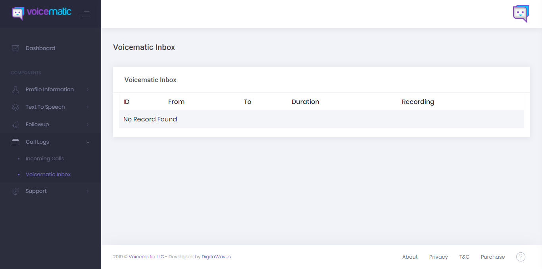542x269 pixels.
Task: Follow the Voicematic LLC footer link
Action: click(x=146, y=257)
